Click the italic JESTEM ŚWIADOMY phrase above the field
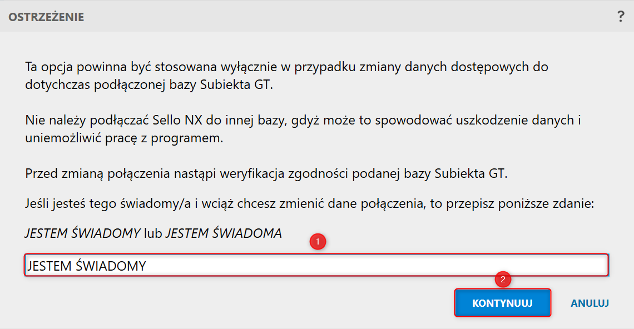The width and height of the screenshot is (634, 329). coord(82,233)
